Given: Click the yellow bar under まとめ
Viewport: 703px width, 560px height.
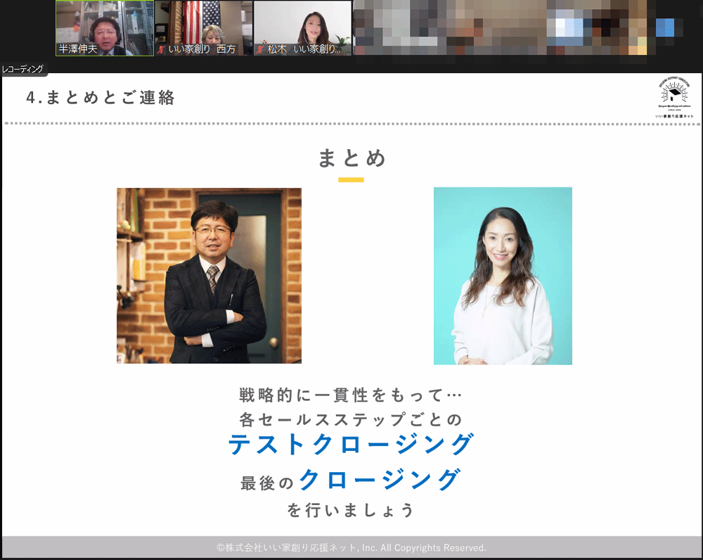Looking at the screenshot, I should [351, 180].
